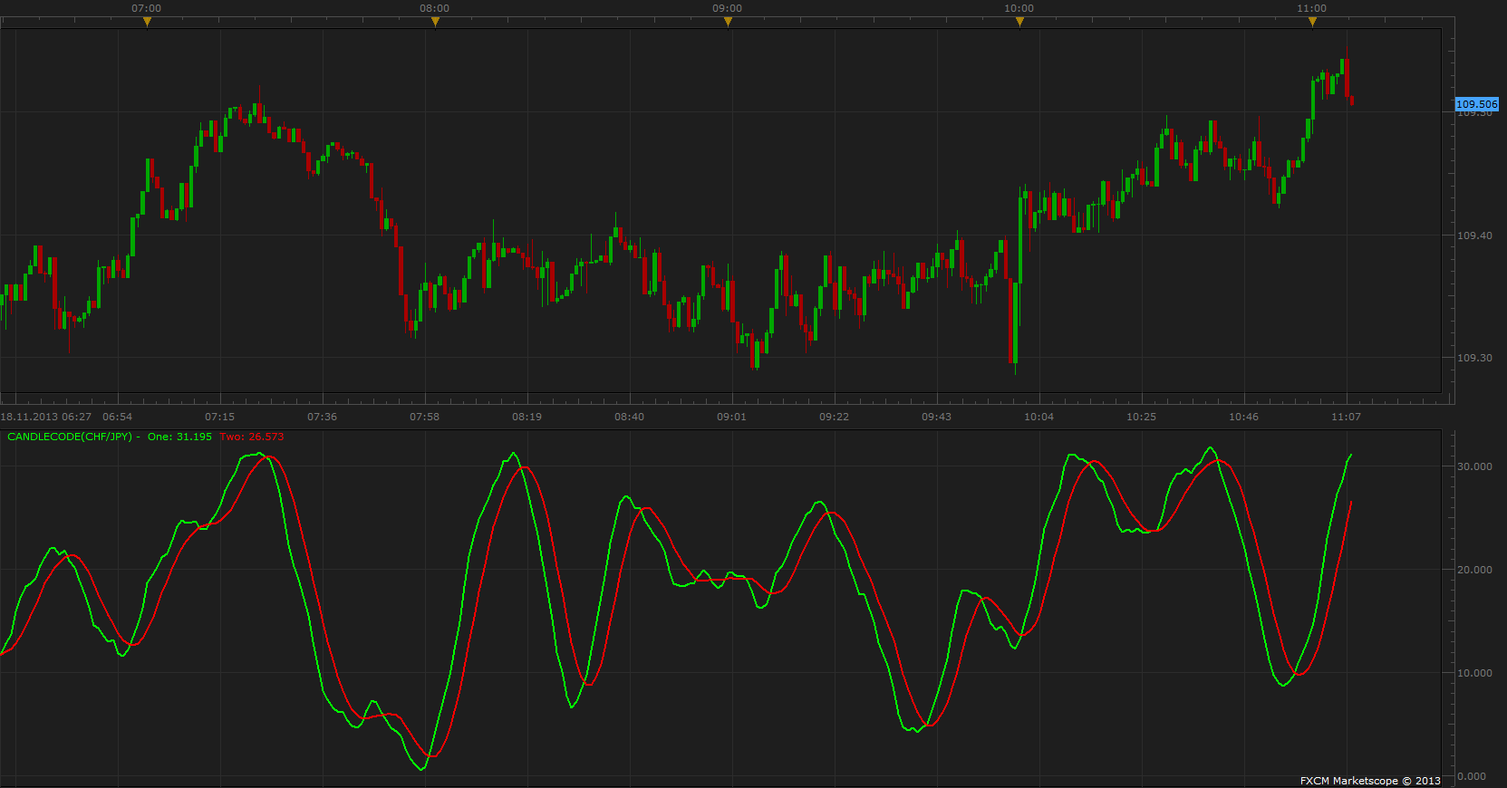The width and height of the screenshot is (1507, 788).
Task: Click the red Two: 26.573 value
Action: (x=252, y=437)
